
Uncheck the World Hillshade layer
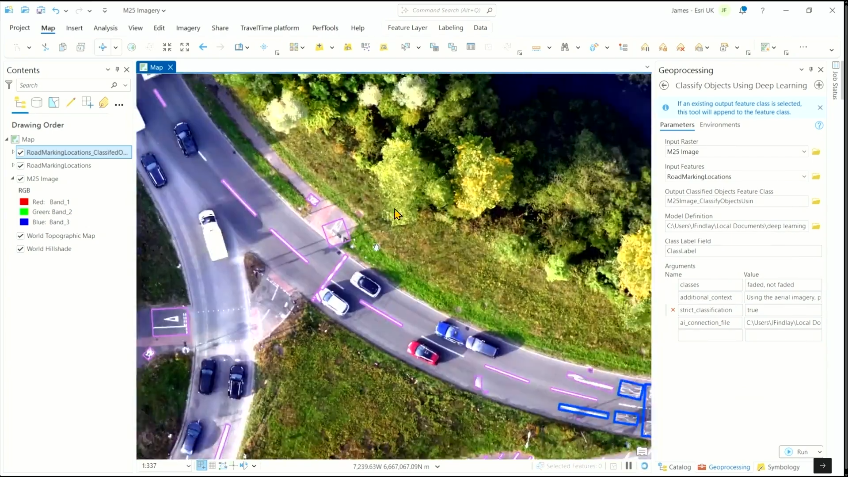coord(20,248)
